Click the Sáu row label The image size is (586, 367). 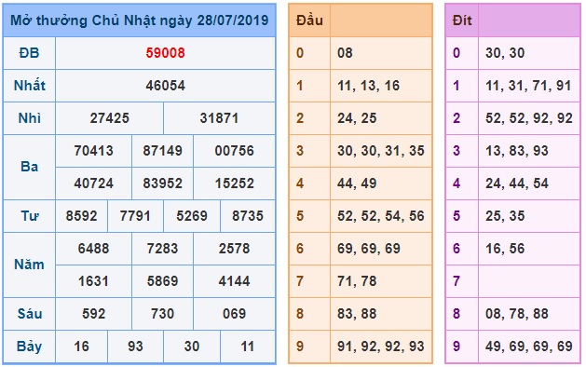(29, 314)
